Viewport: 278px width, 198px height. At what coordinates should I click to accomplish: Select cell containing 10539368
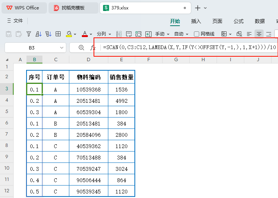click(89, 90)
